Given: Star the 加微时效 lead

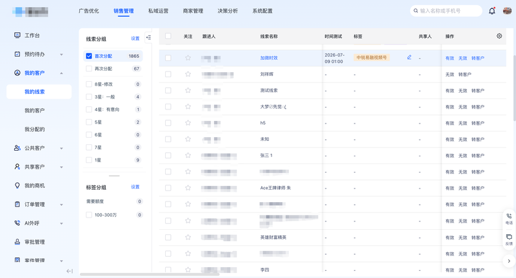Looking at the screenshot, I should pos(188,58).
